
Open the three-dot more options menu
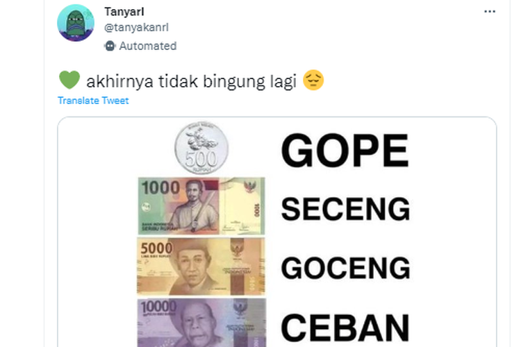tap(490, 12)
